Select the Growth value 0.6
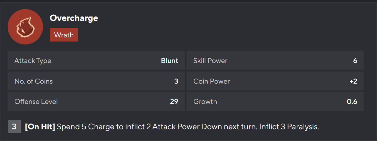Screen dimensions: 377x141 coord(352,102)
